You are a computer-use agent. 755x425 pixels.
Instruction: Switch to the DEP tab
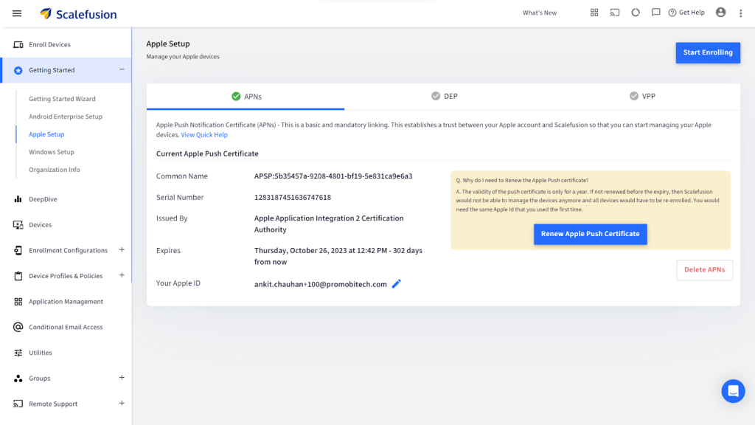445,96
